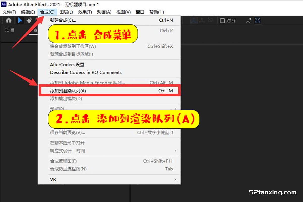The image size is (303, 202).
Task: Select the Selection arrow tool
Action: [20, 20]
